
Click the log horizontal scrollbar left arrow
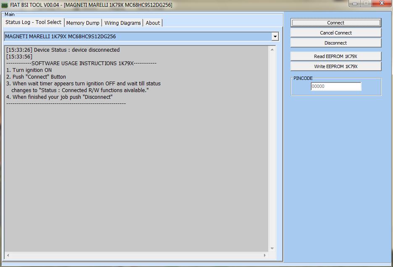(8, 255)
